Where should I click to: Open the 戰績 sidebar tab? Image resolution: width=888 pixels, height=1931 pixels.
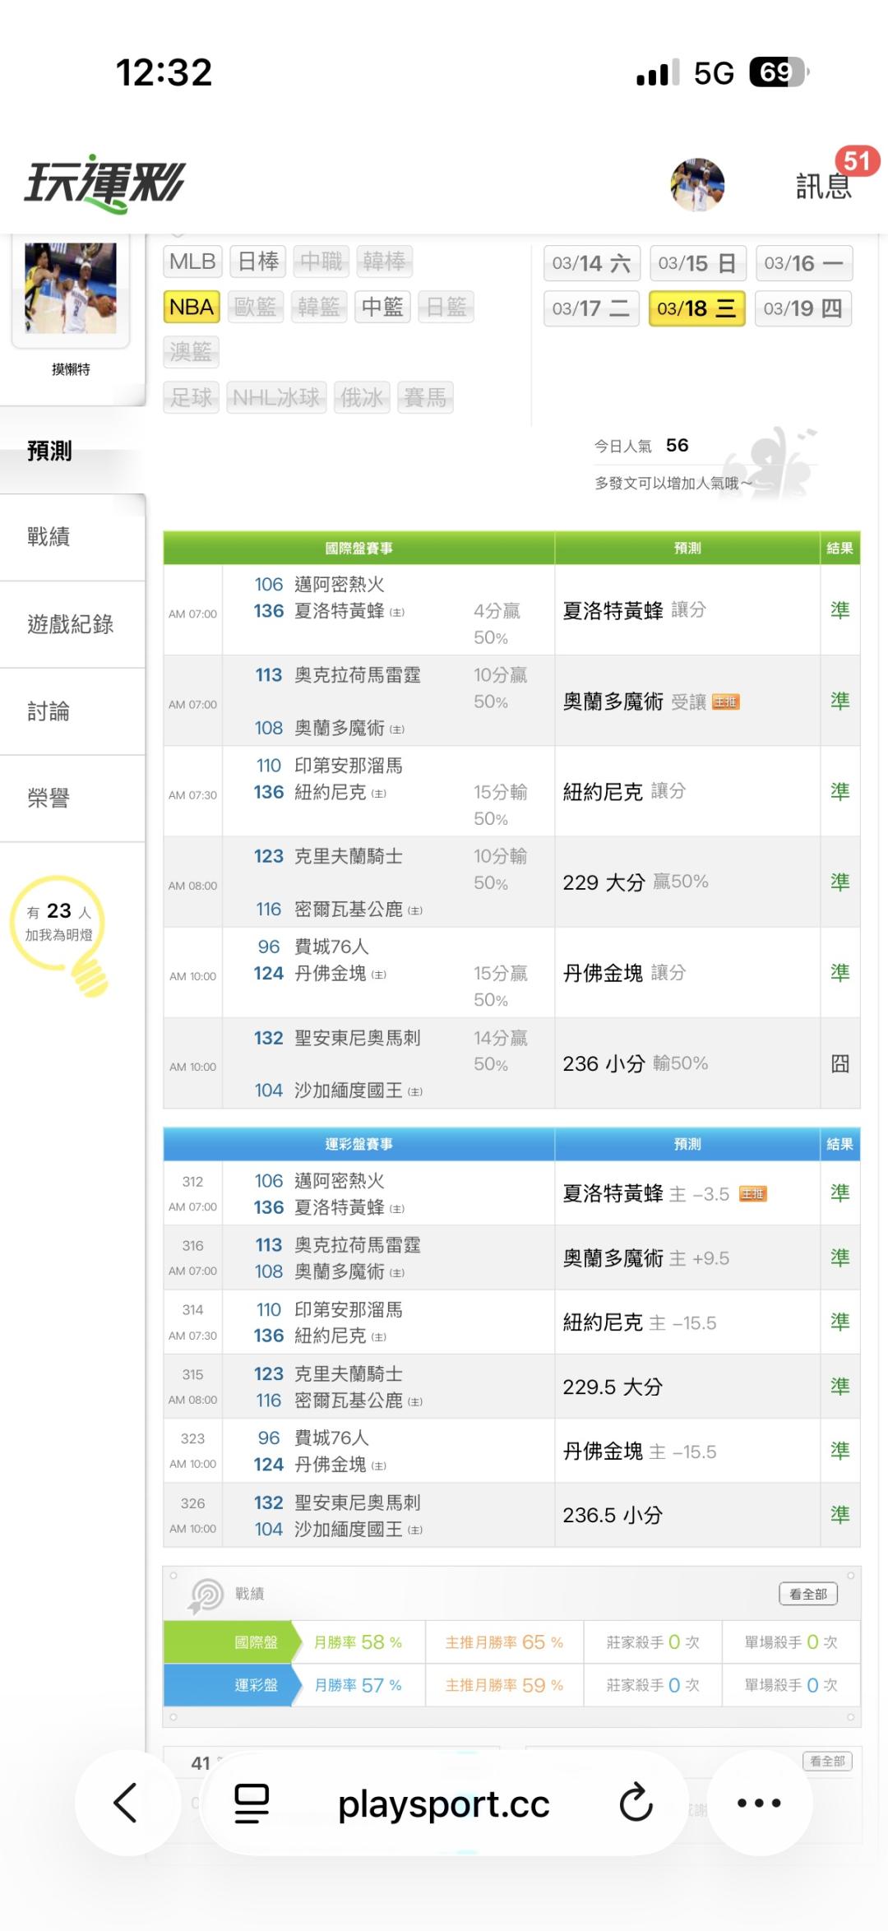pos(49,537)
